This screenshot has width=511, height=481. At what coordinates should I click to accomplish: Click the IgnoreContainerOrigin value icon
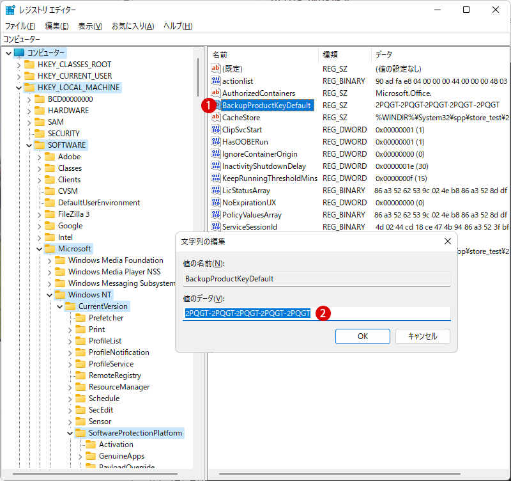pos(216,154)
